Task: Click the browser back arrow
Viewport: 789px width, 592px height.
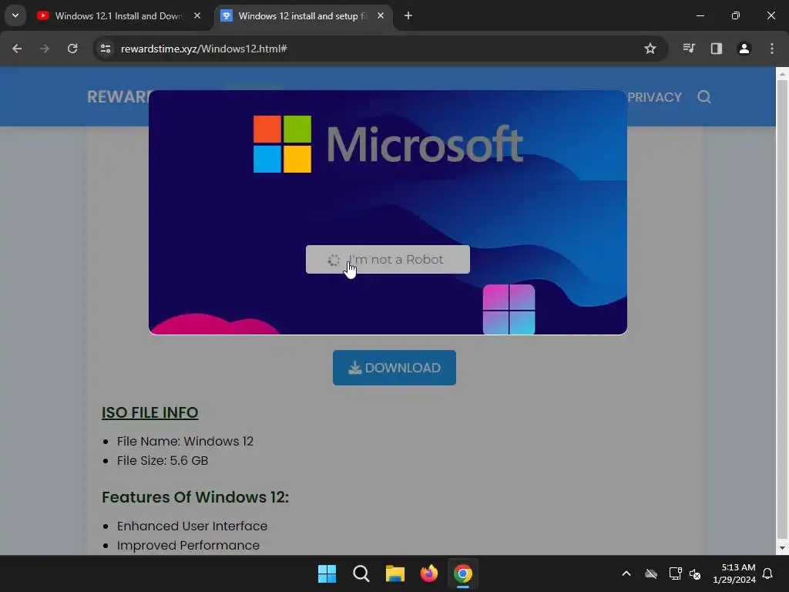Action: (17, 49)
